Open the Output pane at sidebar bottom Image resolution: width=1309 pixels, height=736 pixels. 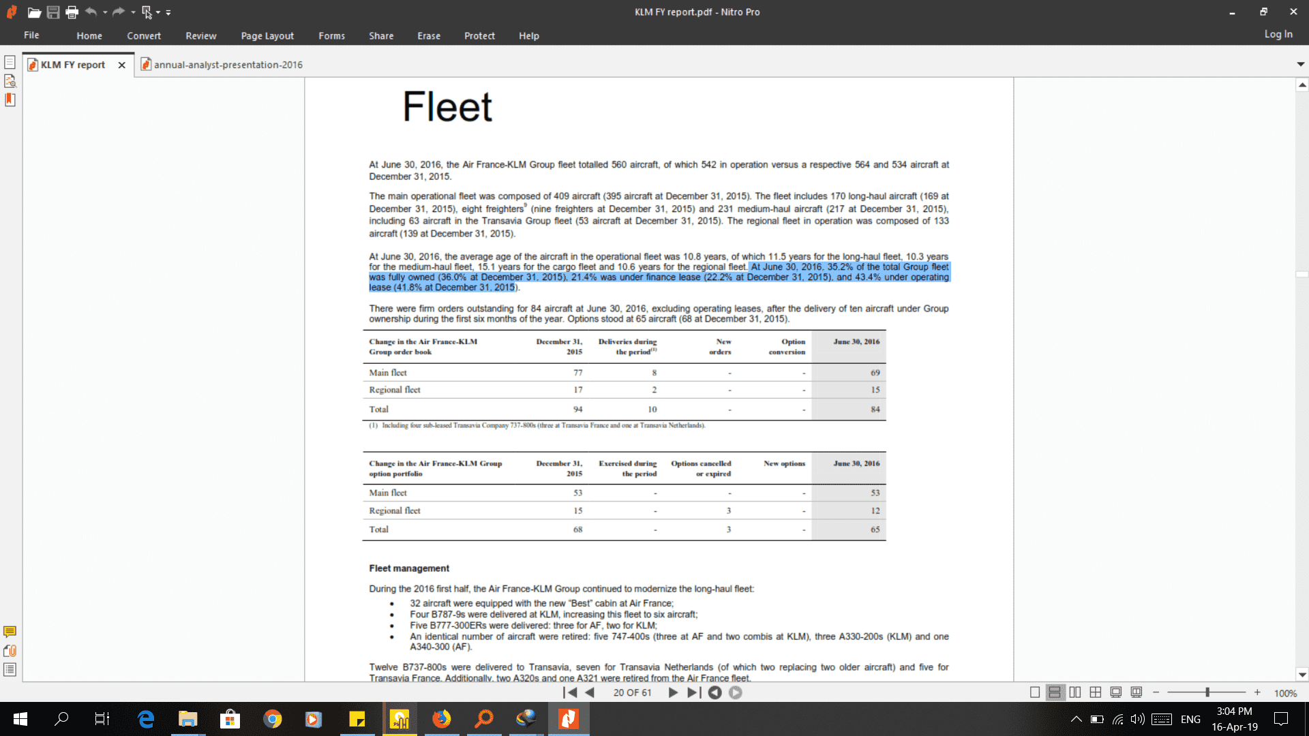click(10, 670)
